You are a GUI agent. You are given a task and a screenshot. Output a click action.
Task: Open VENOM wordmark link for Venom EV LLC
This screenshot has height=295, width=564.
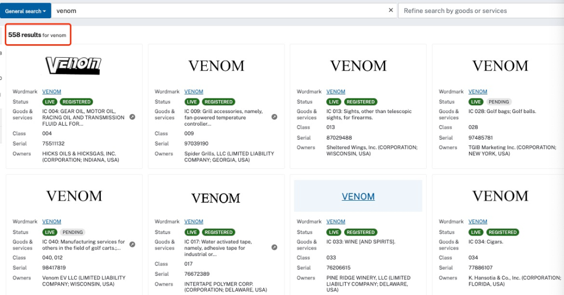coord(52,222)
